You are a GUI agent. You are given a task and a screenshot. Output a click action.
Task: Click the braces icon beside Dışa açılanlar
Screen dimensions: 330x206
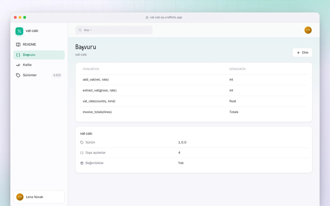82,153
